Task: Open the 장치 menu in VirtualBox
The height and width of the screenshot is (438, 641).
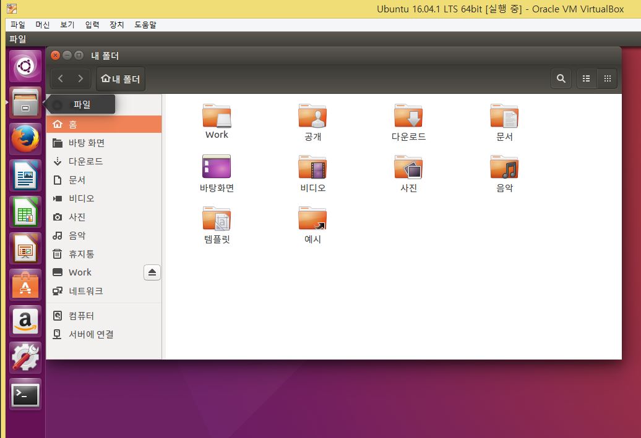Action: pos(116,25)
